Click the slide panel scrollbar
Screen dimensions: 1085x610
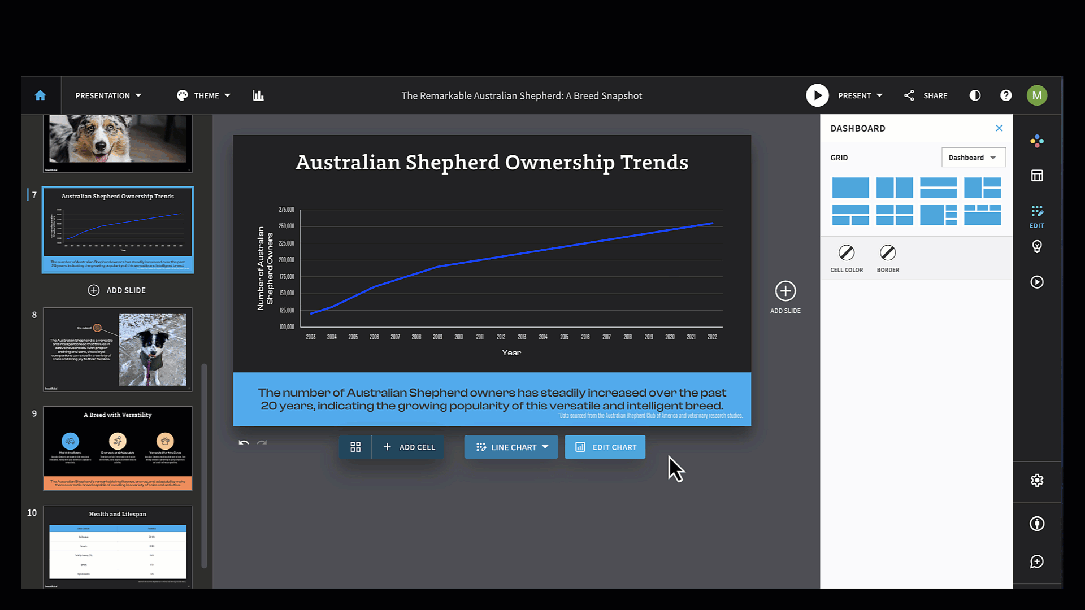click(204, 465)
